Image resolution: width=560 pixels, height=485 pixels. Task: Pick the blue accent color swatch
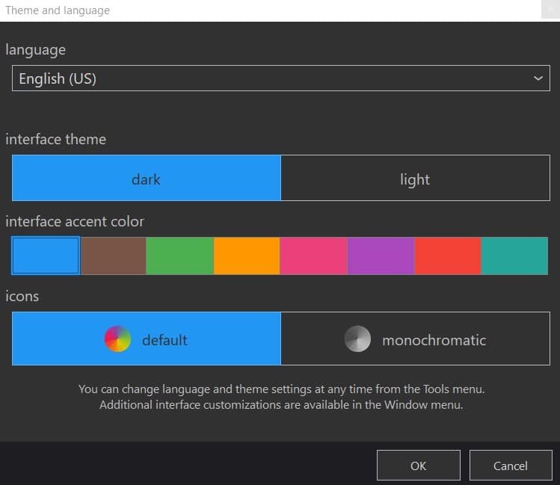coord(46,256)
